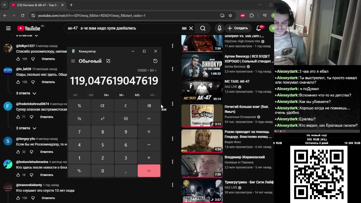The width and height of the screenshot is (361, 203).
Task: Open Видео Фокс channel name
Action: (x=233, y=142)
